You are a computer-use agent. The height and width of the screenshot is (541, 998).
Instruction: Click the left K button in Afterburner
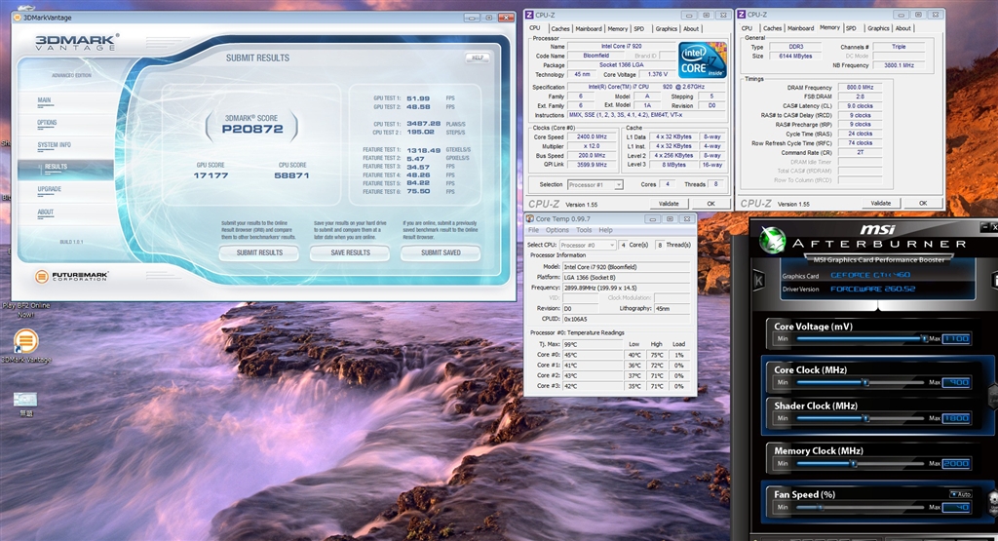pyautogui.click(x=759, y=278)
